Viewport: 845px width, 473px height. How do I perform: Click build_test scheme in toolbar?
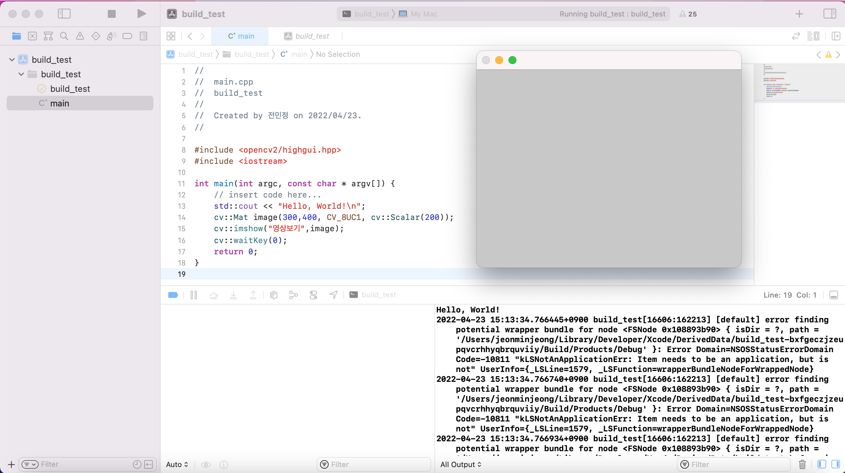pos(366,14)
